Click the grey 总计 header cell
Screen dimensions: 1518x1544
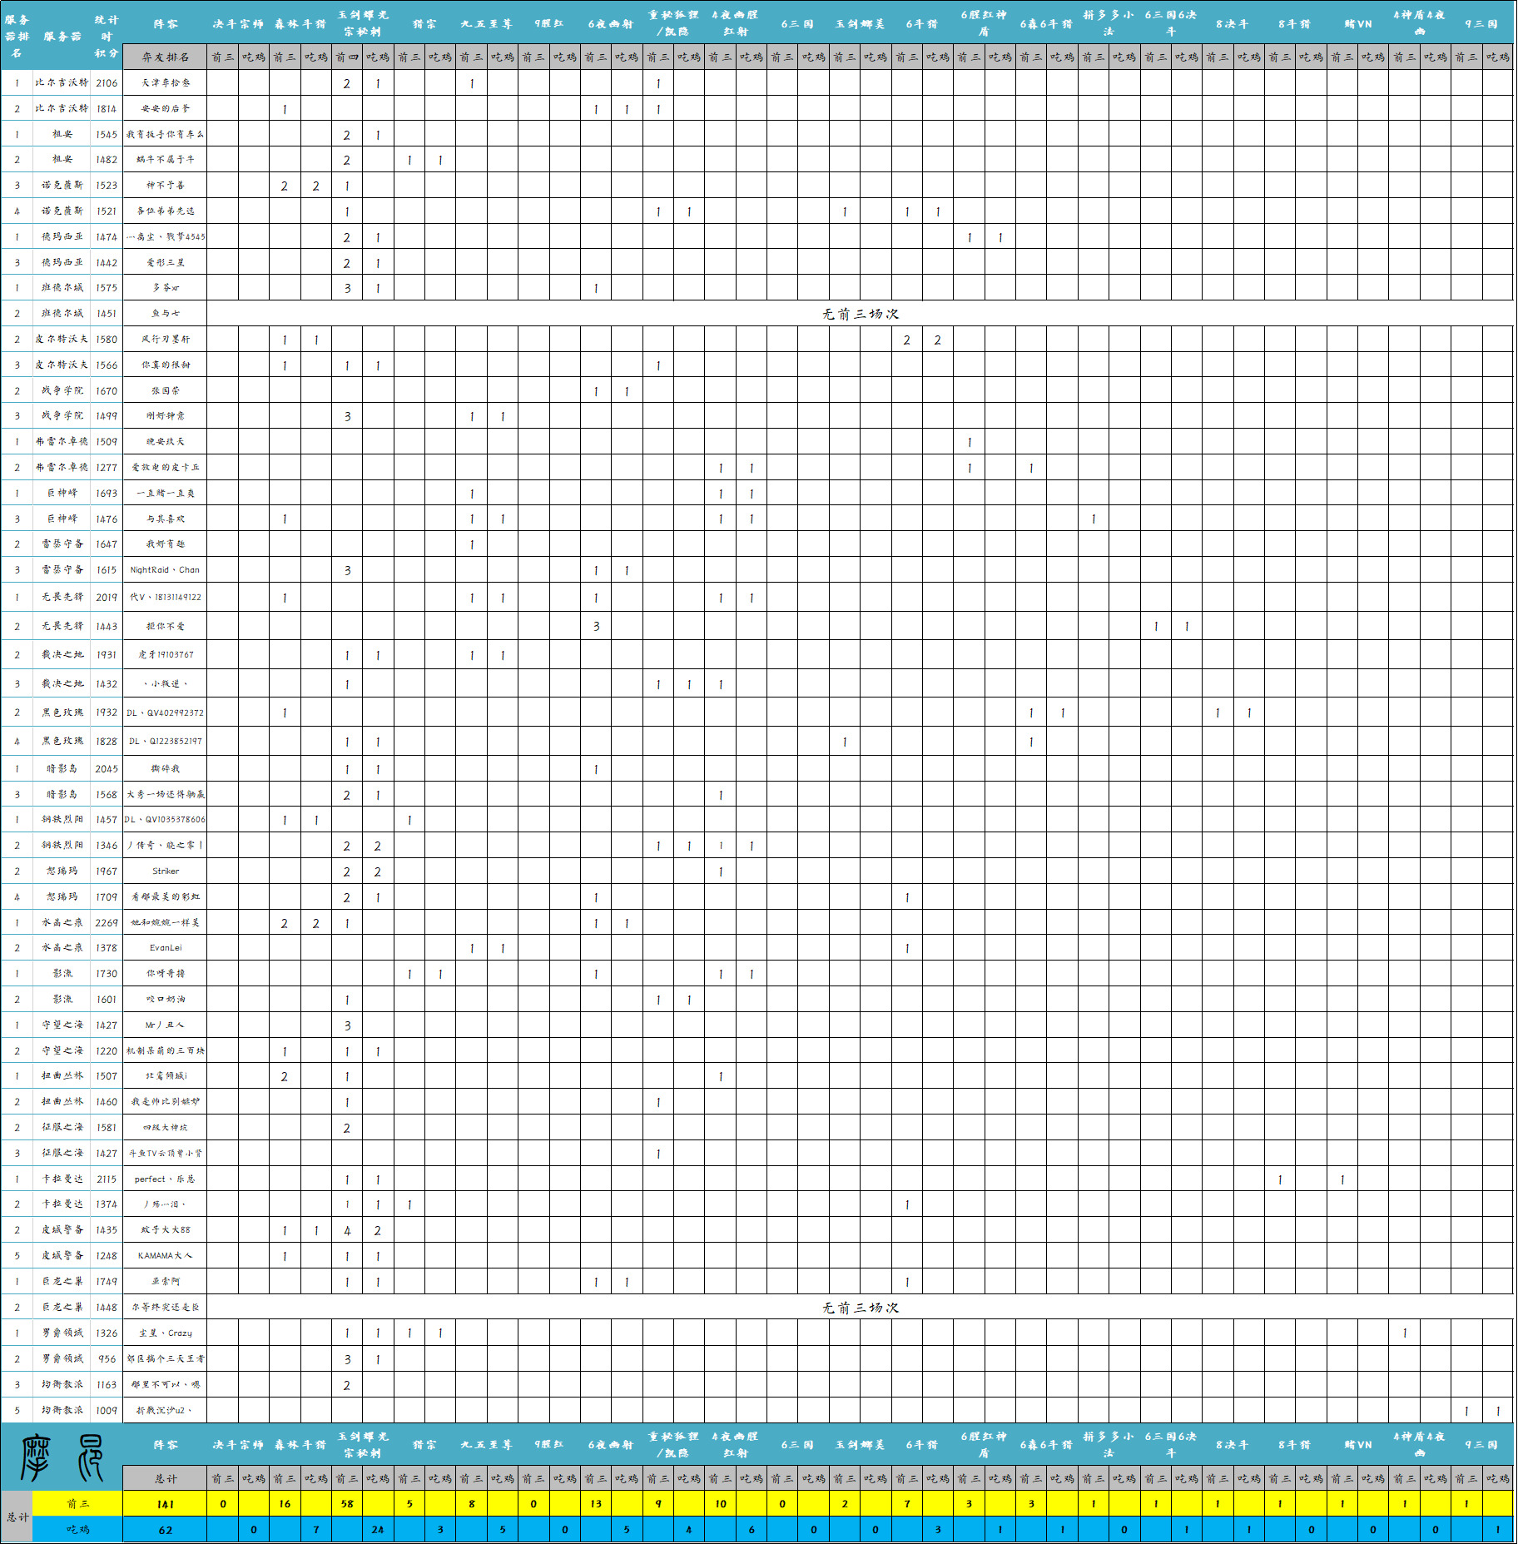click(165, 1478)
